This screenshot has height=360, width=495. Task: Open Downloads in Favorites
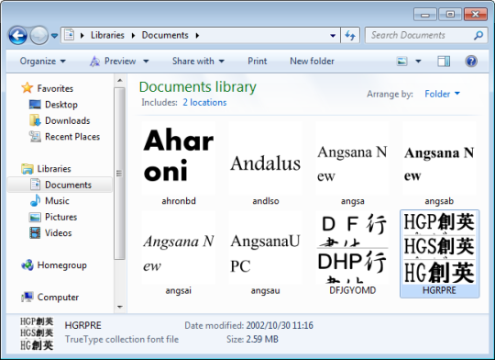point(60,120)
